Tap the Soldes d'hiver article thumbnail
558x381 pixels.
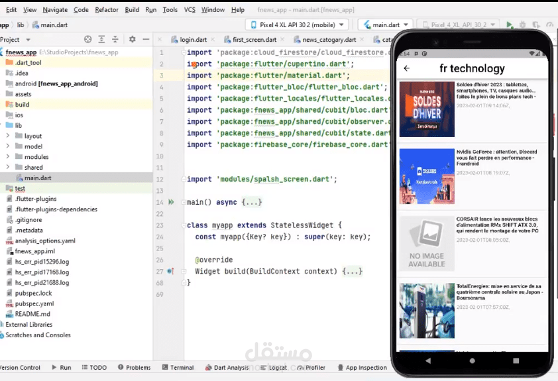pyautogui.click(x=427, y=109)
